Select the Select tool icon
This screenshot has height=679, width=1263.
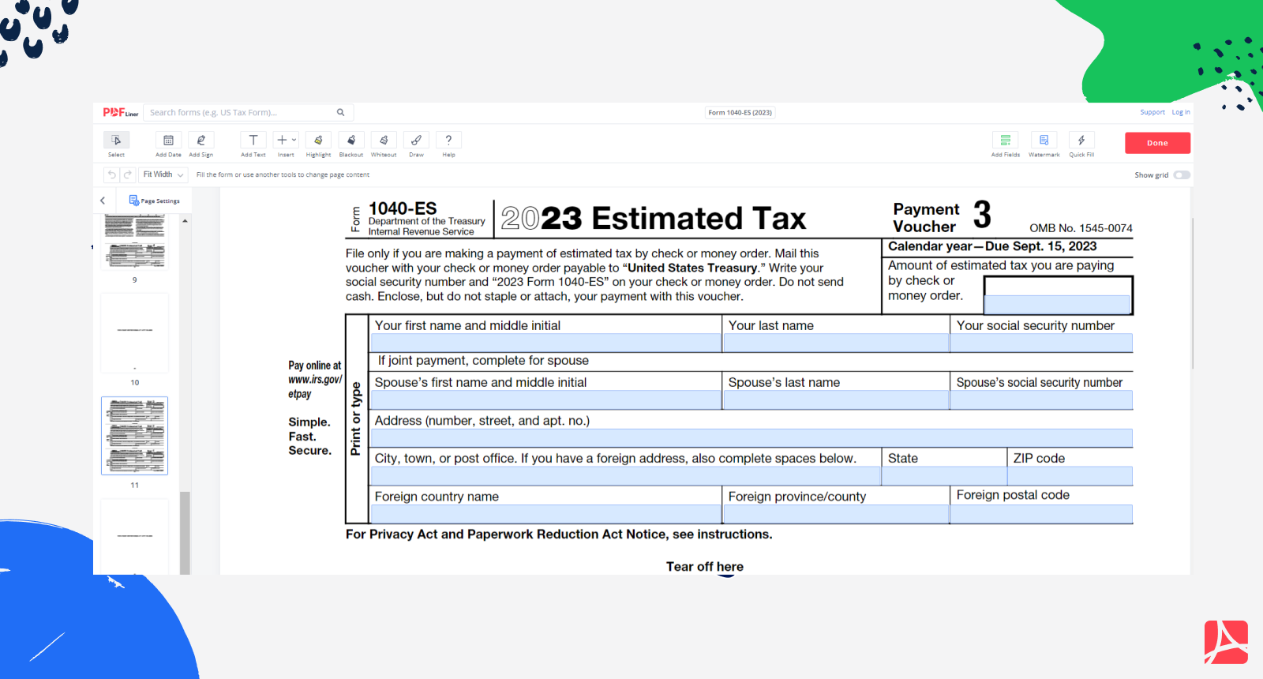(116, 141)
